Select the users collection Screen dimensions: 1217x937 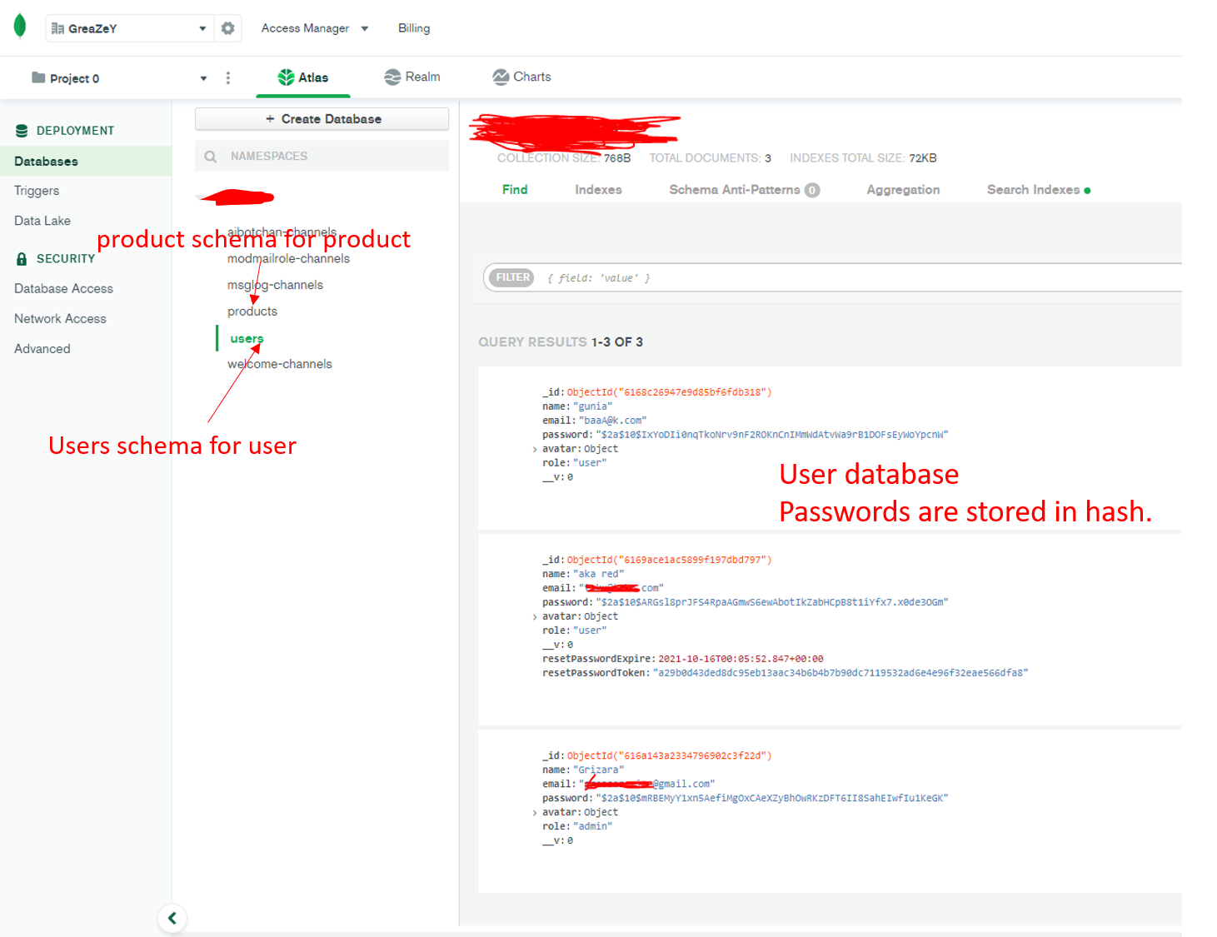(x=247, y=339)
